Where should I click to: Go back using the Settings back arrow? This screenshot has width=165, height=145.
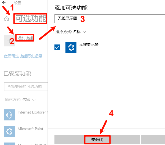coord(4,3)
